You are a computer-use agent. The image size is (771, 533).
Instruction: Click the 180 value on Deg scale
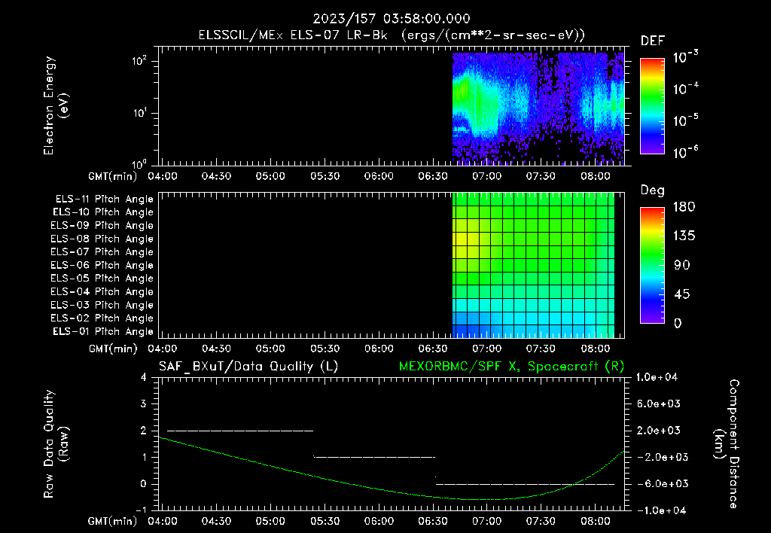point(684,207)
